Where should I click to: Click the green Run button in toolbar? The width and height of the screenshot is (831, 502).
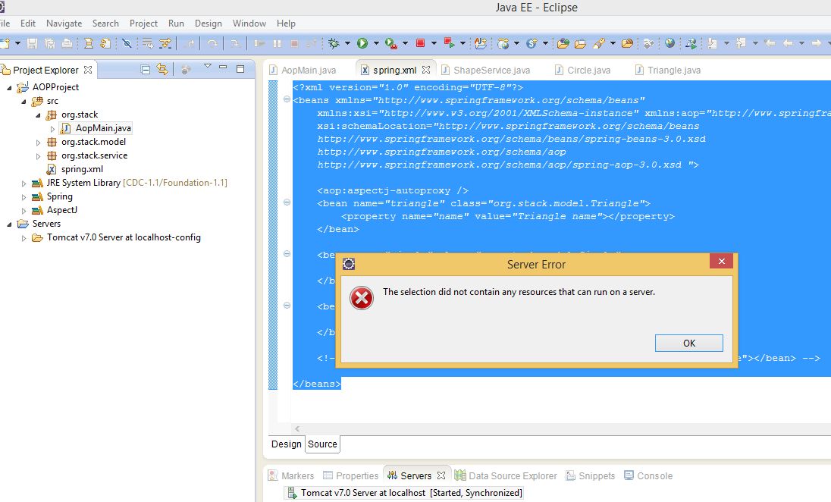coord(362,43)
